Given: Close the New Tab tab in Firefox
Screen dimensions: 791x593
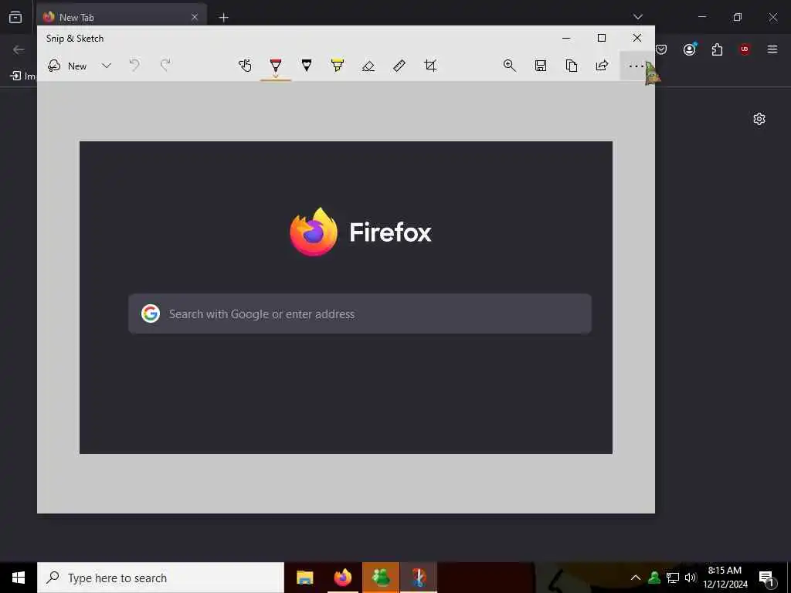Looking at the screenshot, I should coord(195,17).
